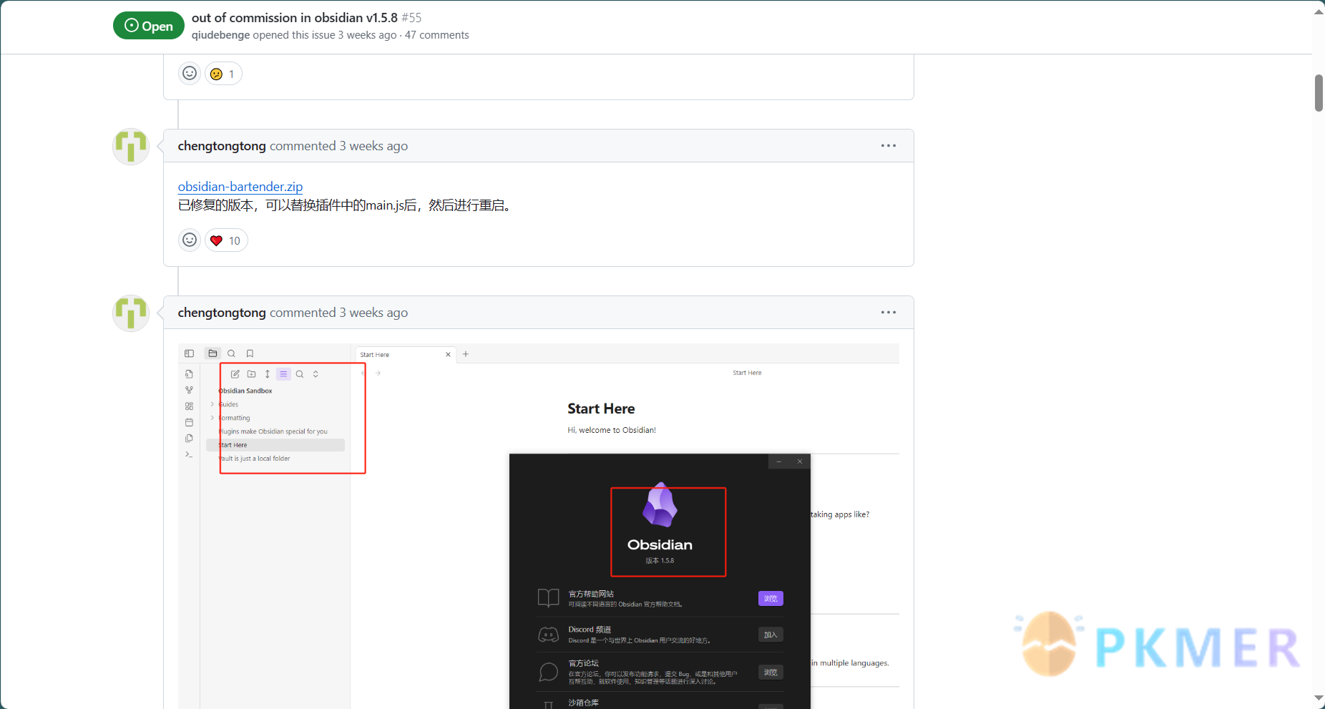The width and height of the screenshot is (1325, 709).
Task: Click the green Open issue status badge
Action: [149, 26]
